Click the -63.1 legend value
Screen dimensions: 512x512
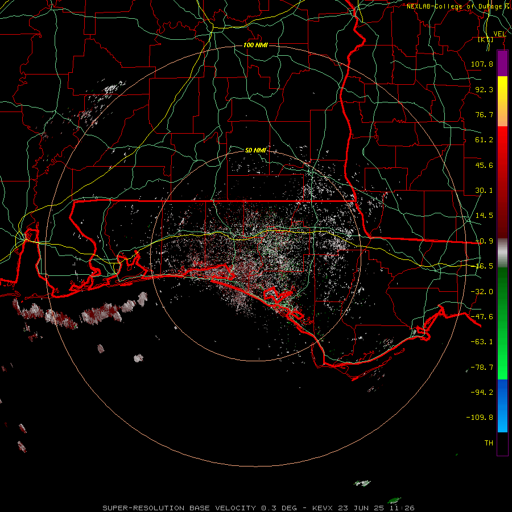coord(482,342)
